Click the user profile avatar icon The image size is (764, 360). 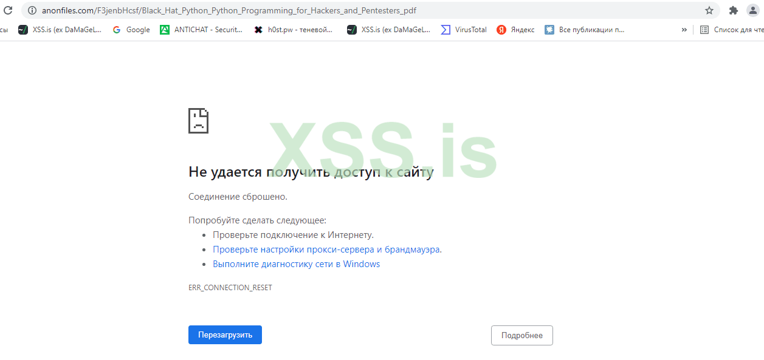click(x=754, y=10)
